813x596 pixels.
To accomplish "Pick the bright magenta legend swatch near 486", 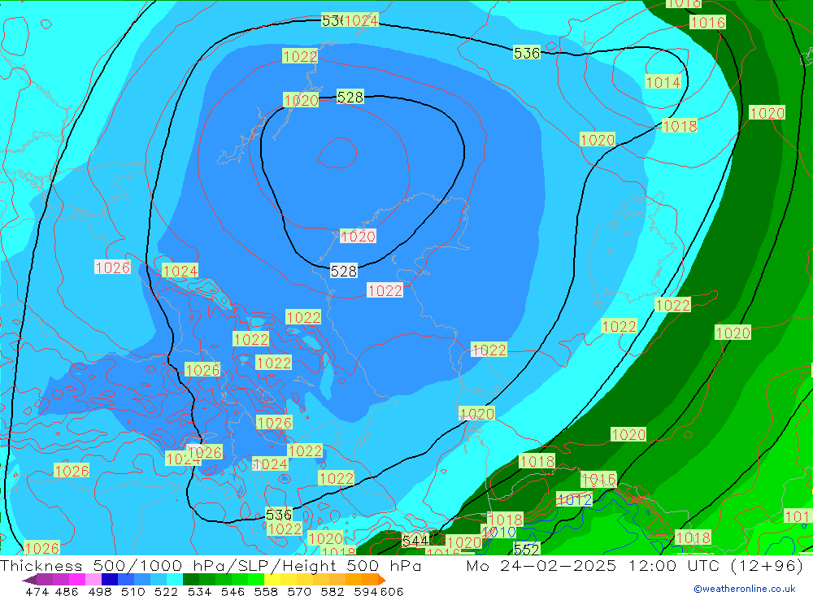I will point(76,580).
